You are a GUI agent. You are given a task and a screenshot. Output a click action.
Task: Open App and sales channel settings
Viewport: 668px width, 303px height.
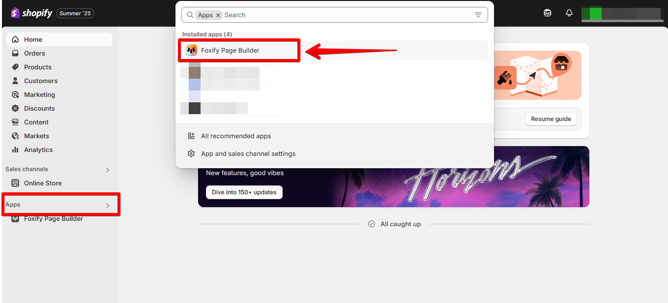click(248, 153)
